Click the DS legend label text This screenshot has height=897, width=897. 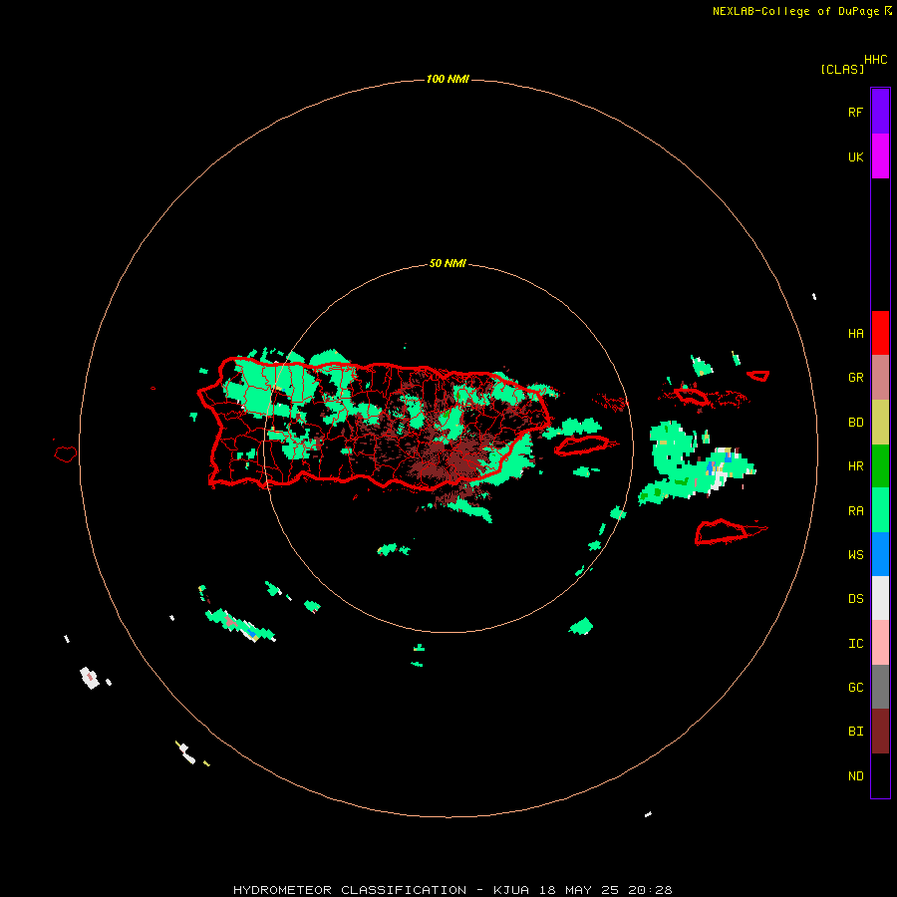[855, 599]
